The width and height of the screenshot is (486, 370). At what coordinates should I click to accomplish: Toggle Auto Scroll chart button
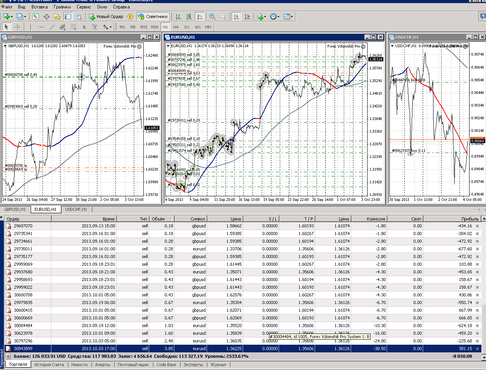pyautogui.click(x=236, y=16)
